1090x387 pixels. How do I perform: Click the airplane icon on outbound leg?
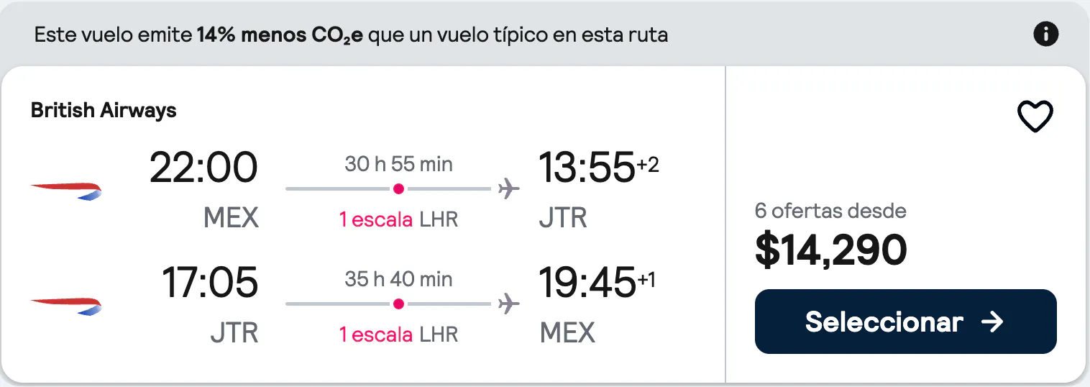[x=508, y=189]
